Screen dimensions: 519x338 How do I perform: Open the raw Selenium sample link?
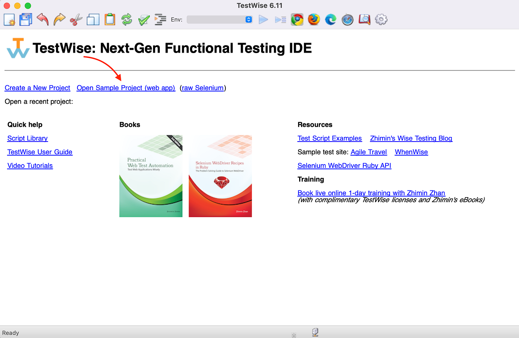(203, 88)
